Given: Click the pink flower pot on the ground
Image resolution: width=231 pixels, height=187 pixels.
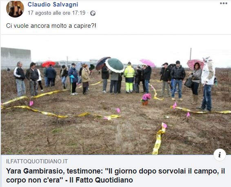Looking at the screenshot, I should [146, 99].
